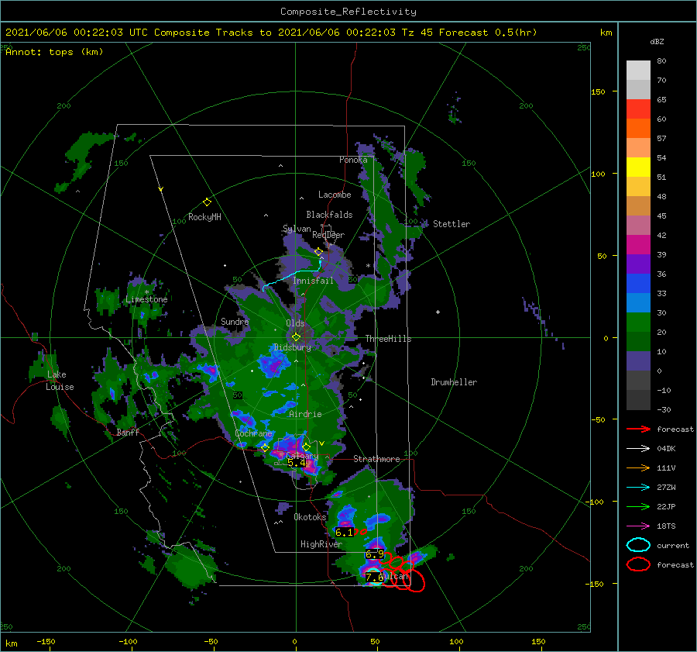
Task: Click the HighRiver town label
Action: coord(321,544)
